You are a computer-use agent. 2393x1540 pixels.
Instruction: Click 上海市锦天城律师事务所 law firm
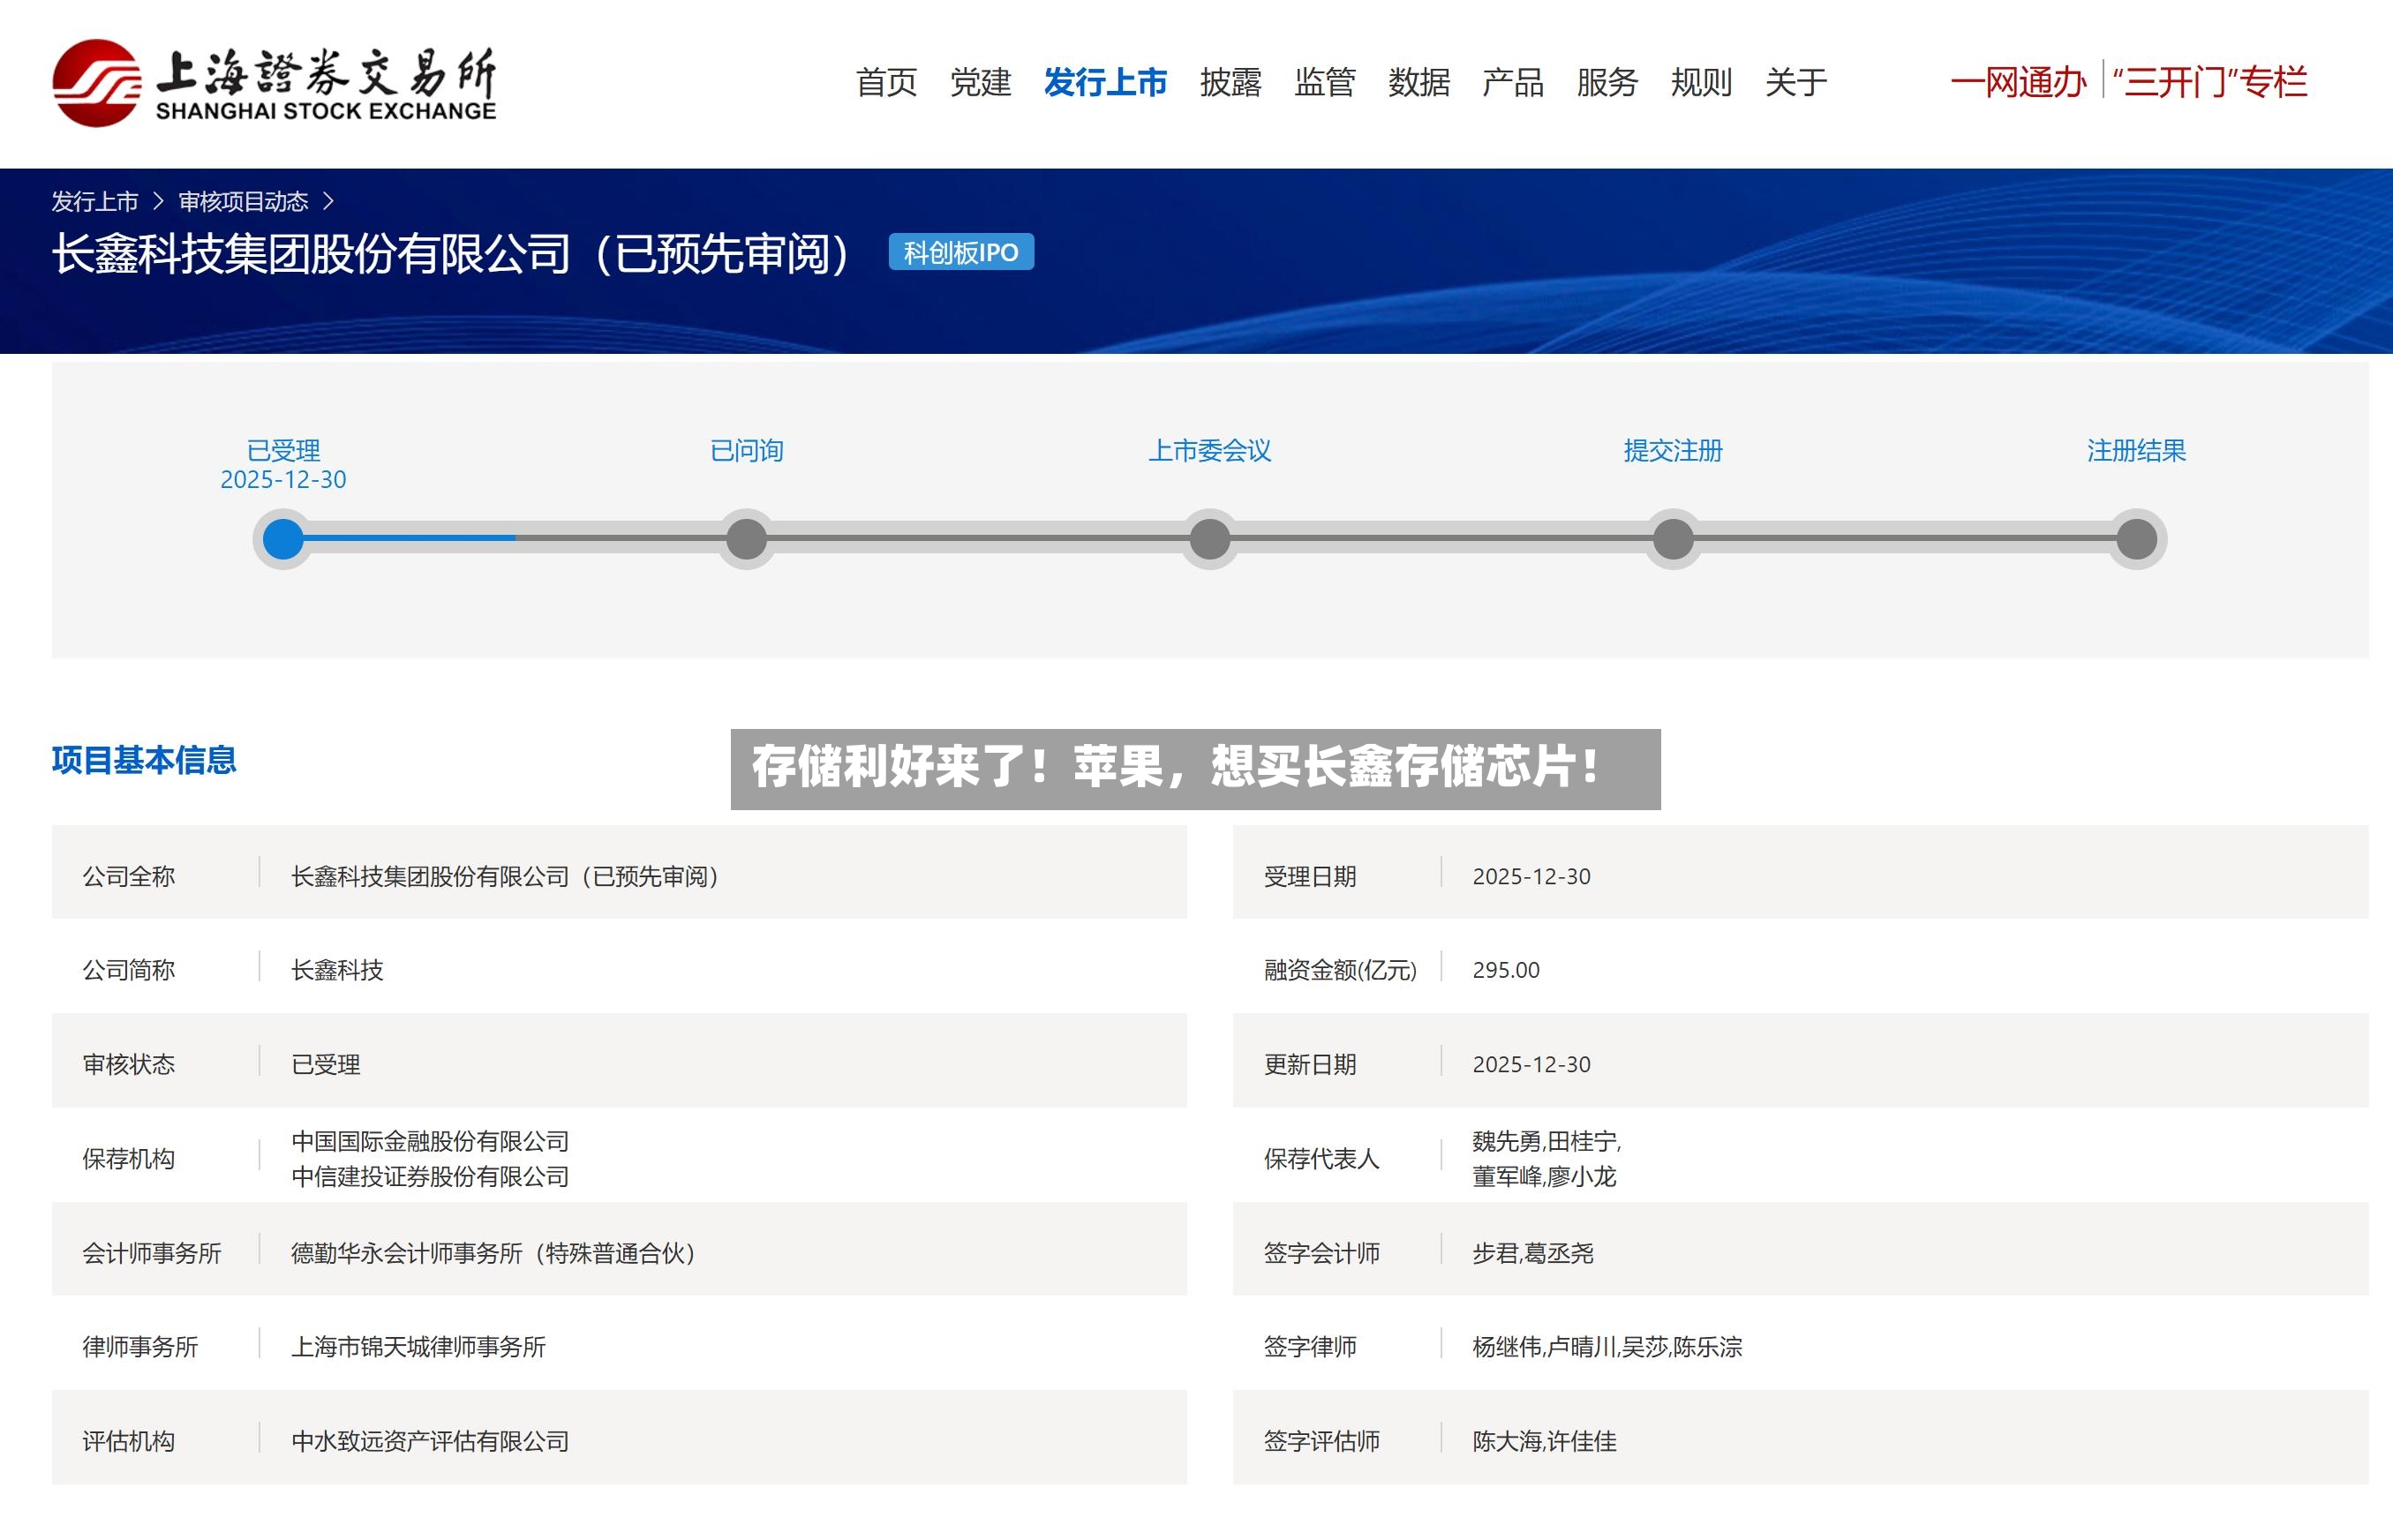tap(418, 1347)
